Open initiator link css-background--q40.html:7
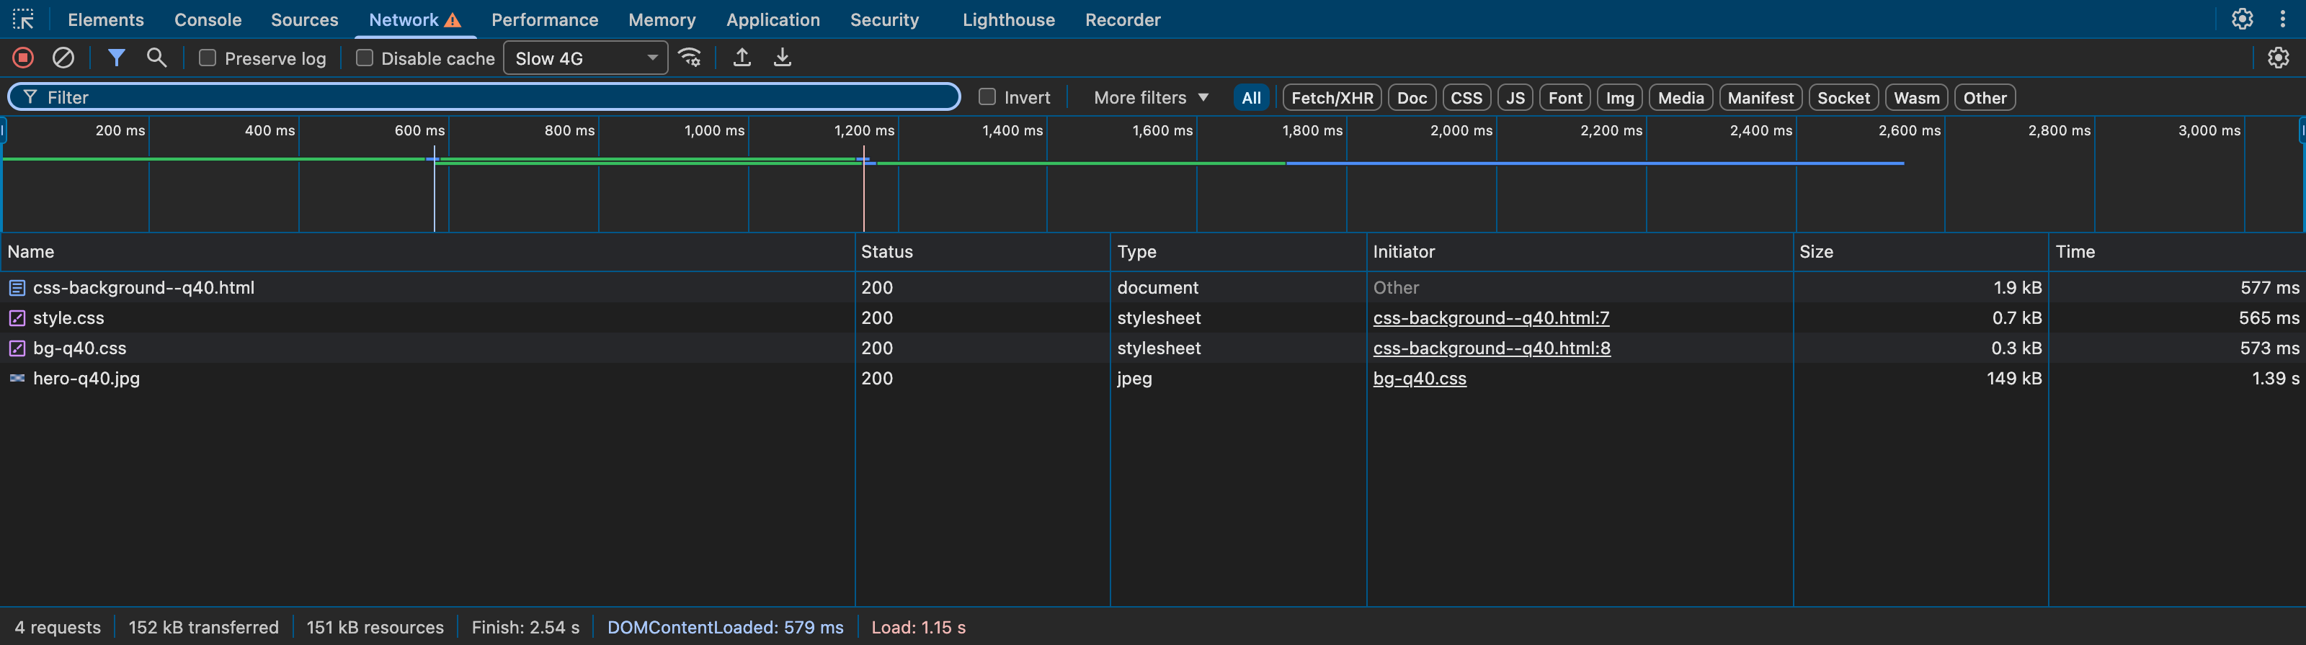This screenshot has height=645, width=2306. click(x=1490, y=318)
